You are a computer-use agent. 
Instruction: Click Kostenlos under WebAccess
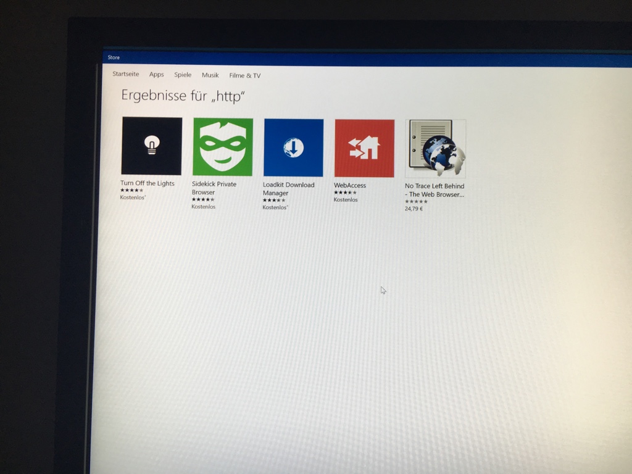tap(346, 200)
